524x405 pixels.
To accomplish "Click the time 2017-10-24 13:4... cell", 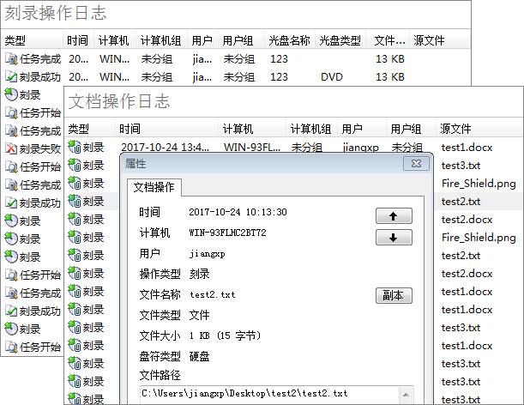I will pyautogui.click(x=165, y=148).
